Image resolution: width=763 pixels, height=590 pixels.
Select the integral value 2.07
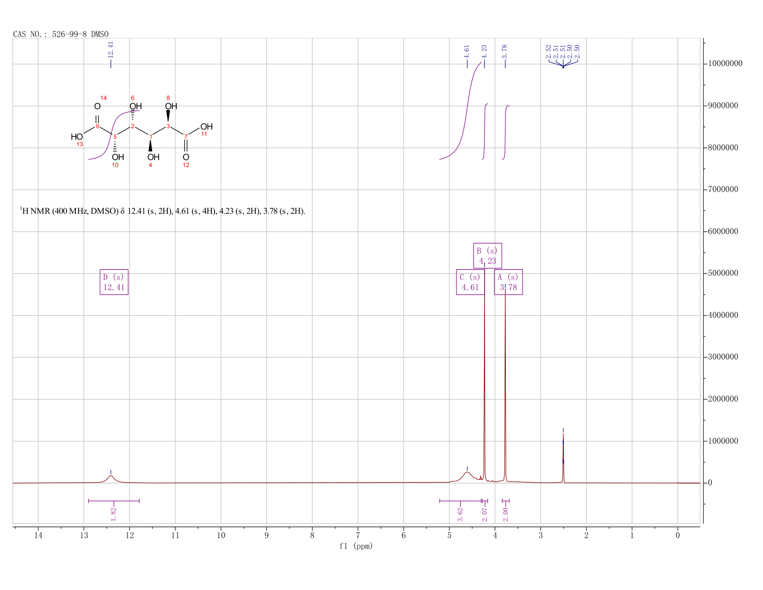(485, 514)
